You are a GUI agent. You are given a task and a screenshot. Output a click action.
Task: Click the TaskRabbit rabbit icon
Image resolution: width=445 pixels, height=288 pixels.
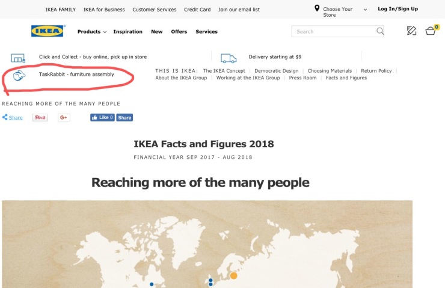tap(19, 76)
